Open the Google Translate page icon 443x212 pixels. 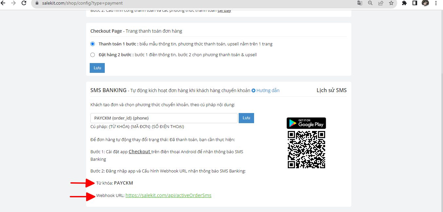point(360,3)
